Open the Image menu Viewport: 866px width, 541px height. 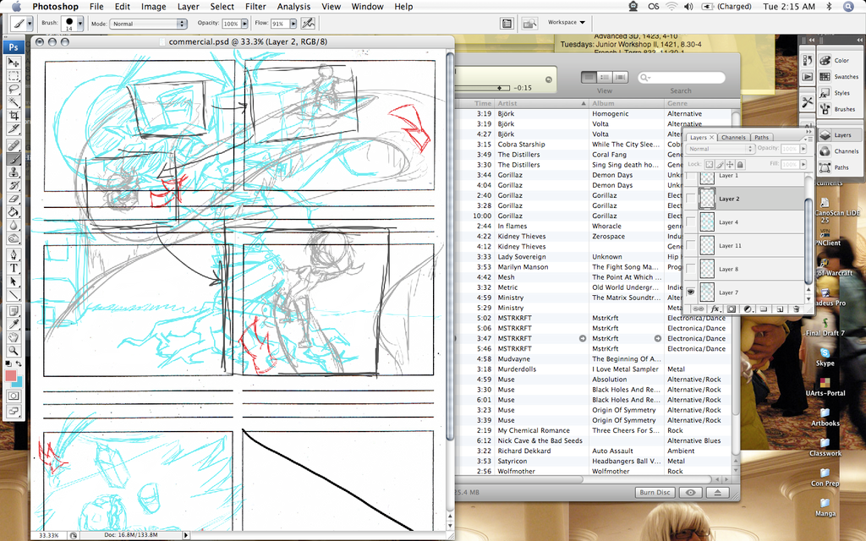pyautogui.click(x=154, y=7)
